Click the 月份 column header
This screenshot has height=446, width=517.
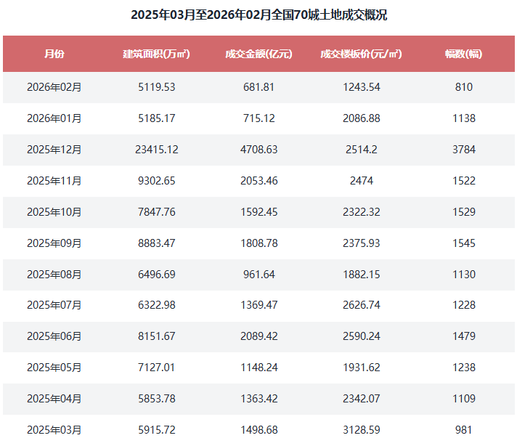pos(54,54)
